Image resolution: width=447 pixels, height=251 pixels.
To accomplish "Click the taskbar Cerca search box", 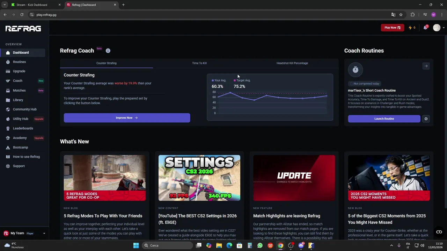I will tap(167, 245).
